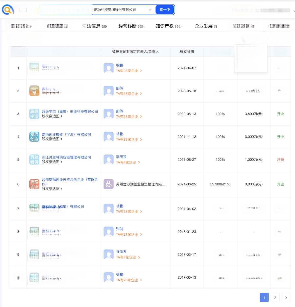295x307 pixels.
Task: Go to page 2 of results
Action: pos(275,298)
